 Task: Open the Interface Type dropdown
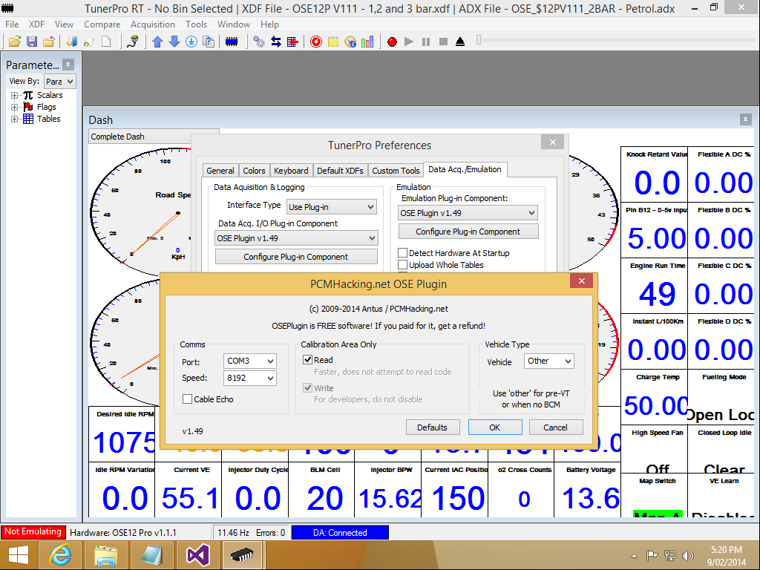(x=332, y=207)
